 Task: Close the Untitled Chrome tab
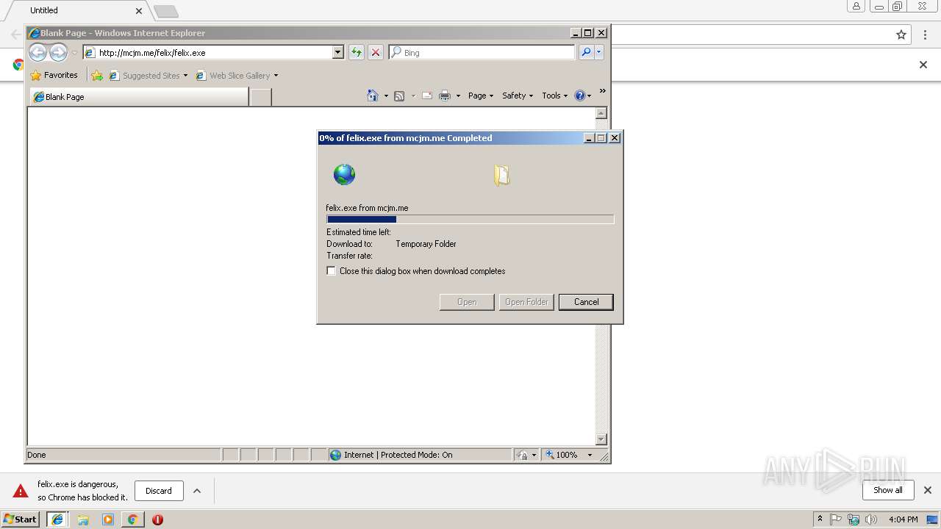pyautogui.click(x=139, y=11)
